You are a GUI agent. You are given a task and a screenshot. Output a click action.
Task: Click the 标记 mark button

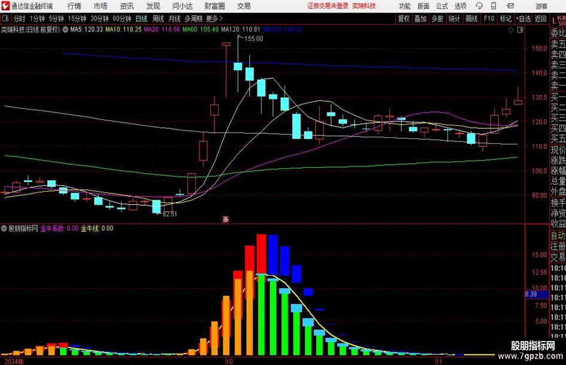(506, 19)
